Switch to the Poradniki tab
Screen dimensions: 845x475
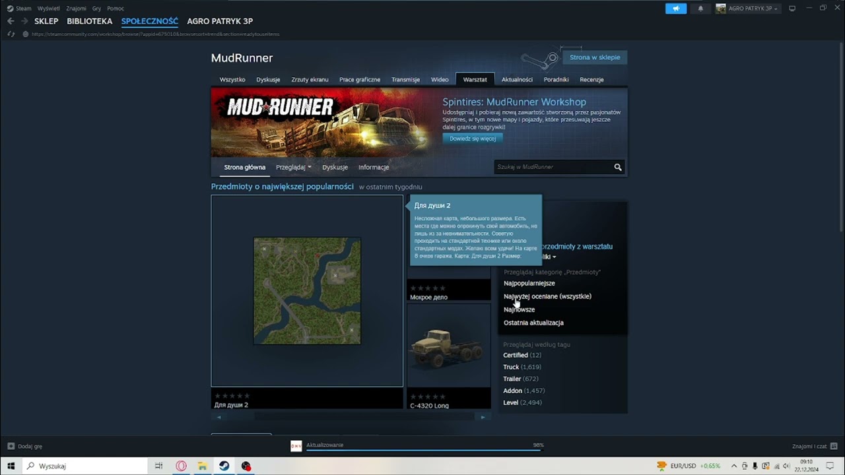point(556,79)
